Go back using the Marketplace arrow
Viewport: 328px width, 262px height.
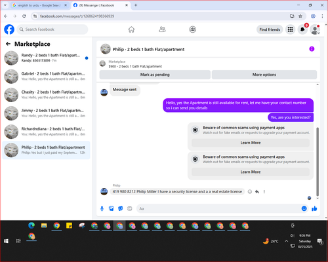[x=8, y=44]
